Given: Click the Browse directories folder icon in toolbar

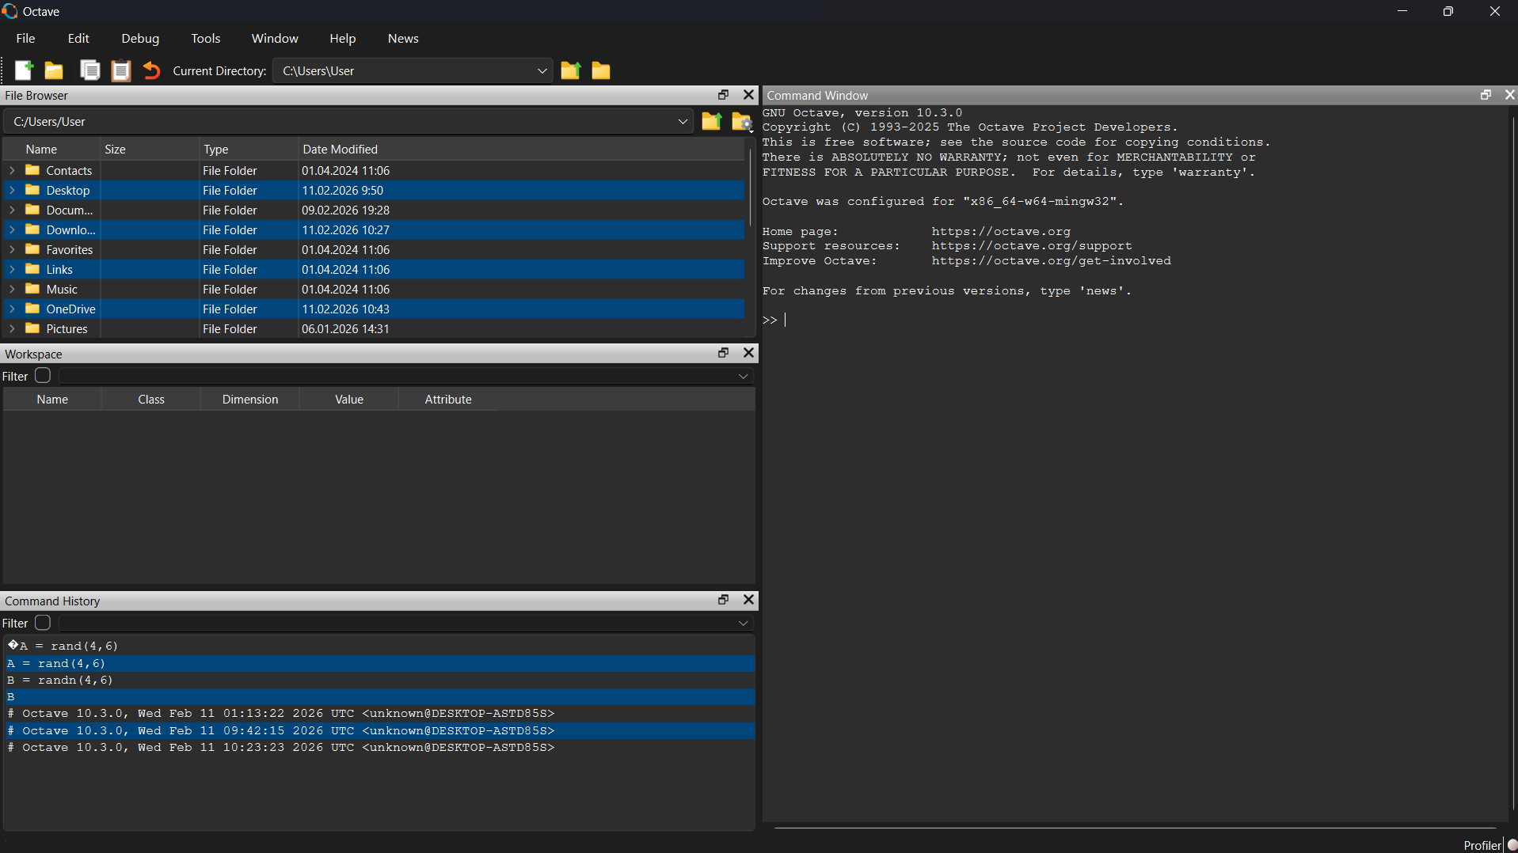Looking at the screenshot, I should point(601,71).
